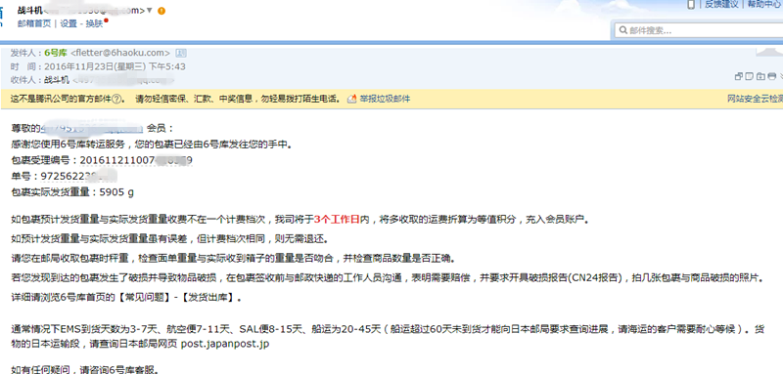Click the red text 3个工作日
The image size is (783, 374).
(x=337, y=219)
